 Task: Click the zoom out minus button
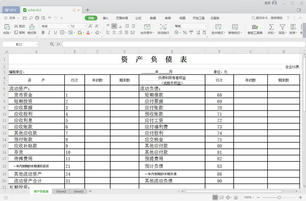[258, 197]
